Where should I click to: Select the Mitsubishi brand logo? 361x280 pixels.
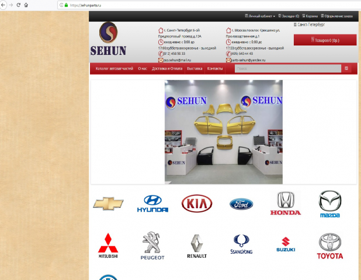108,246
